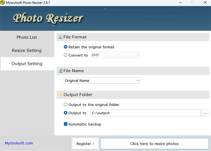The width and height of the screenshot is (211, 151).
Task: Click the Register ! button
Action: [85, 144]
